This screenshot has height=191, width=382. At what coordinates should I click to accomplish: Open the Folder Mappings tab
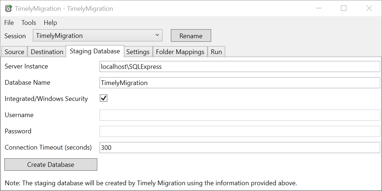(x=180, y=52)
